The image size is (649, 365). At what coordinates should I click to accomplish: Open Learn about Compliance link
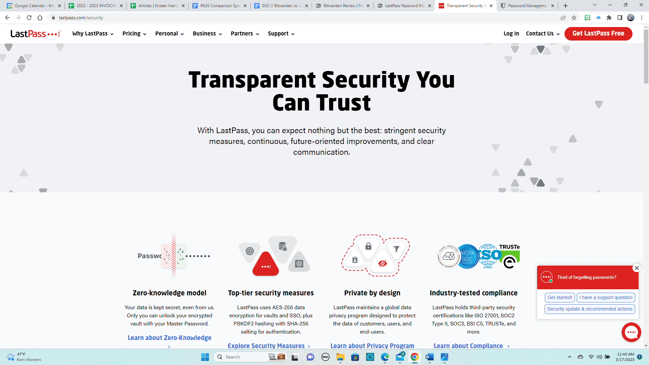pyautogui.click(x=472, y=346)
